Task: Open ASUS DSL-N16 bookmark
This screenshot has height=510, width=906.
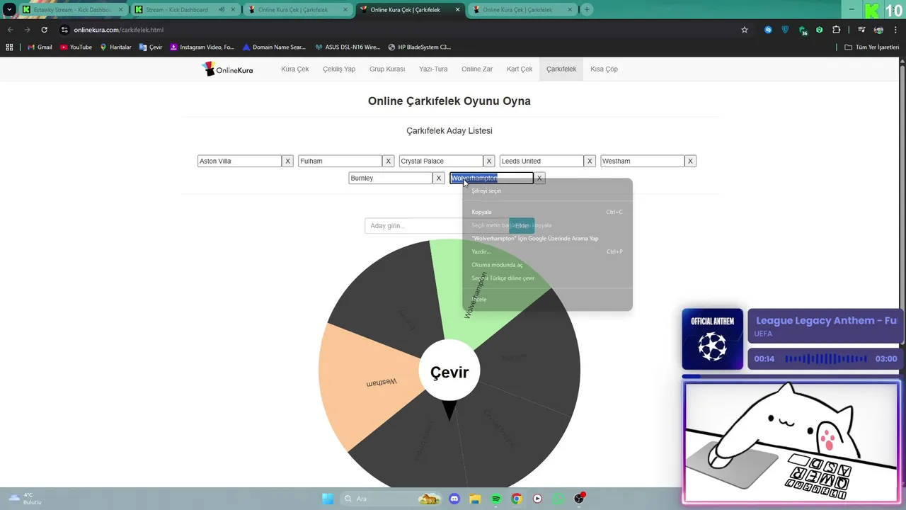Action: pyautogui.click(x=348, y=47)
